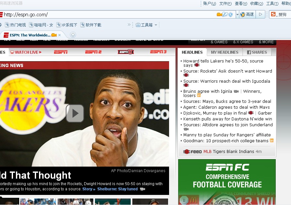Click the ESPNU channel logo
The image size is (291, 205).
(126, 52)
